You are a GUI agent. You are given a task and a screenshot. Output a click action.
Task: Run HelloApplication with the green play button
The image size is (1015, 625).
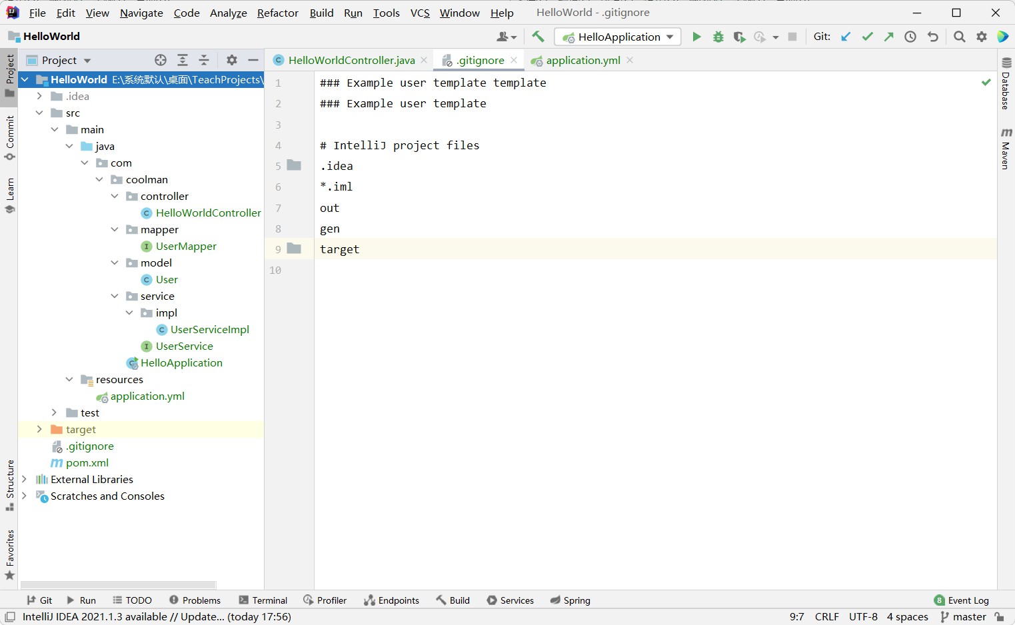coord(696,37)
